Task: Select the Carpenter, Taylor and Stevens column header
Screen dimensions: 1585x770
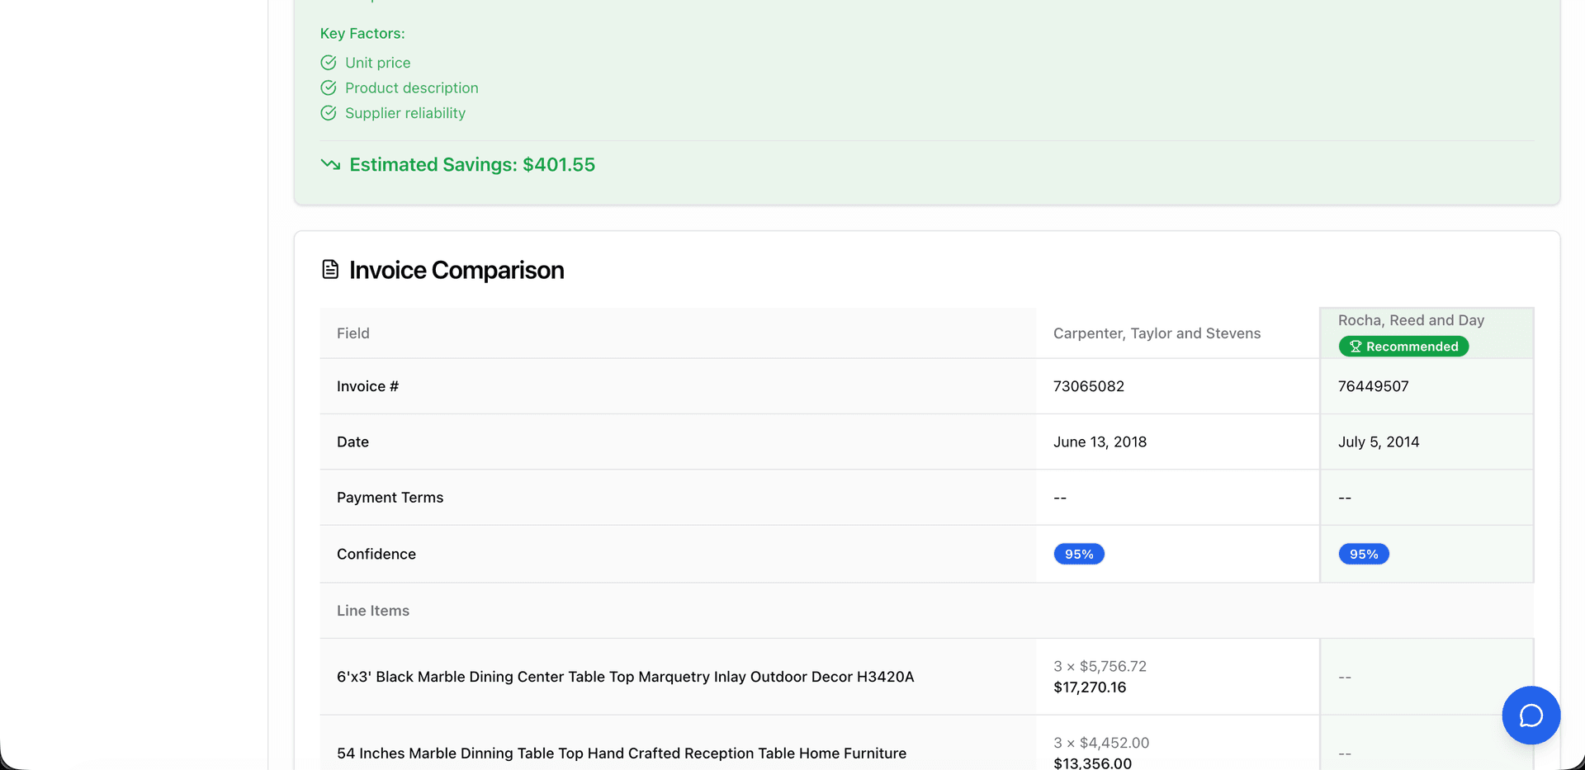Action: coord(1157,333)
